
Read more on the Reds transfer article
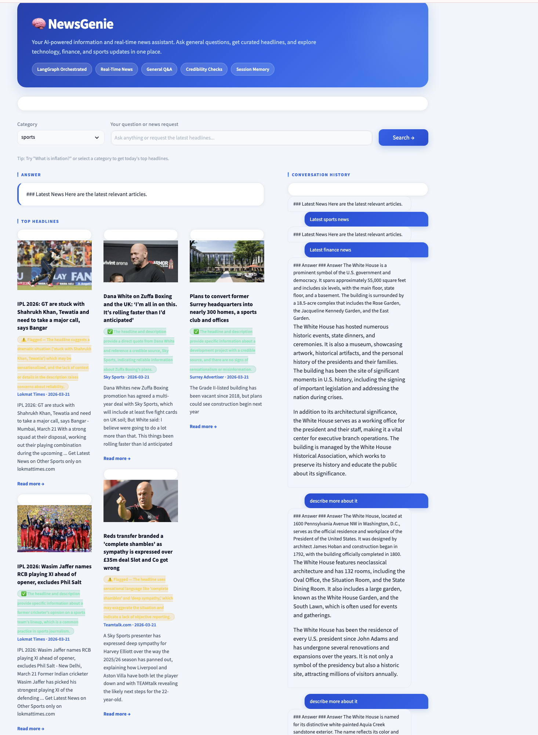[x=117, y=714]
